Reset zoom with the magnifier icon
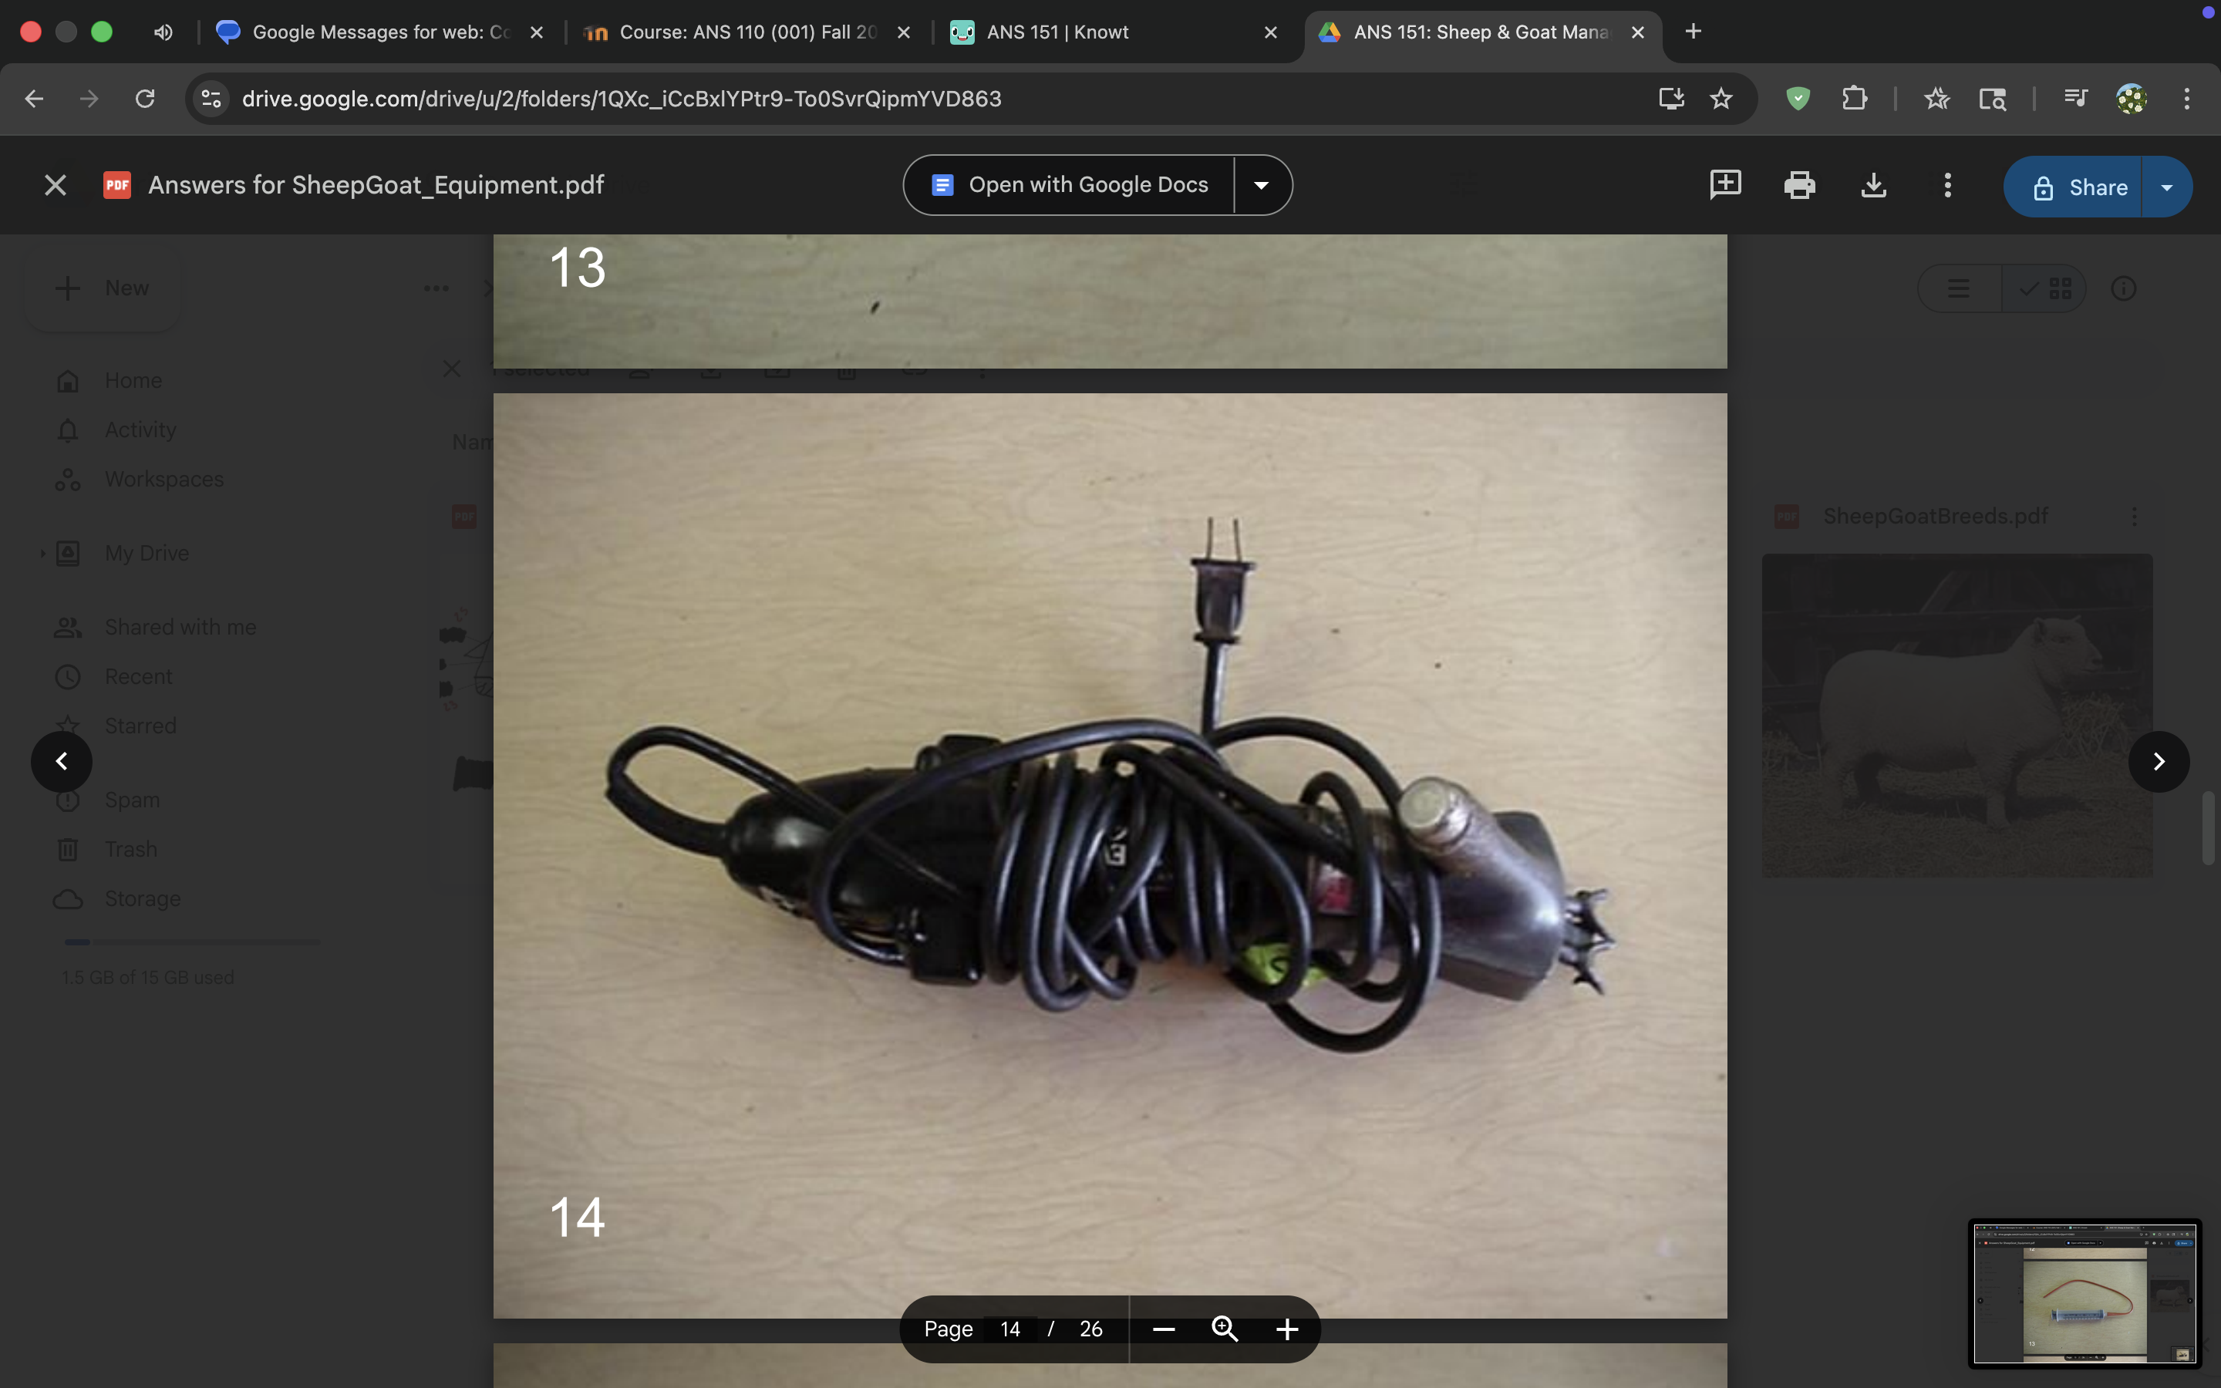 [1225, 1329]
